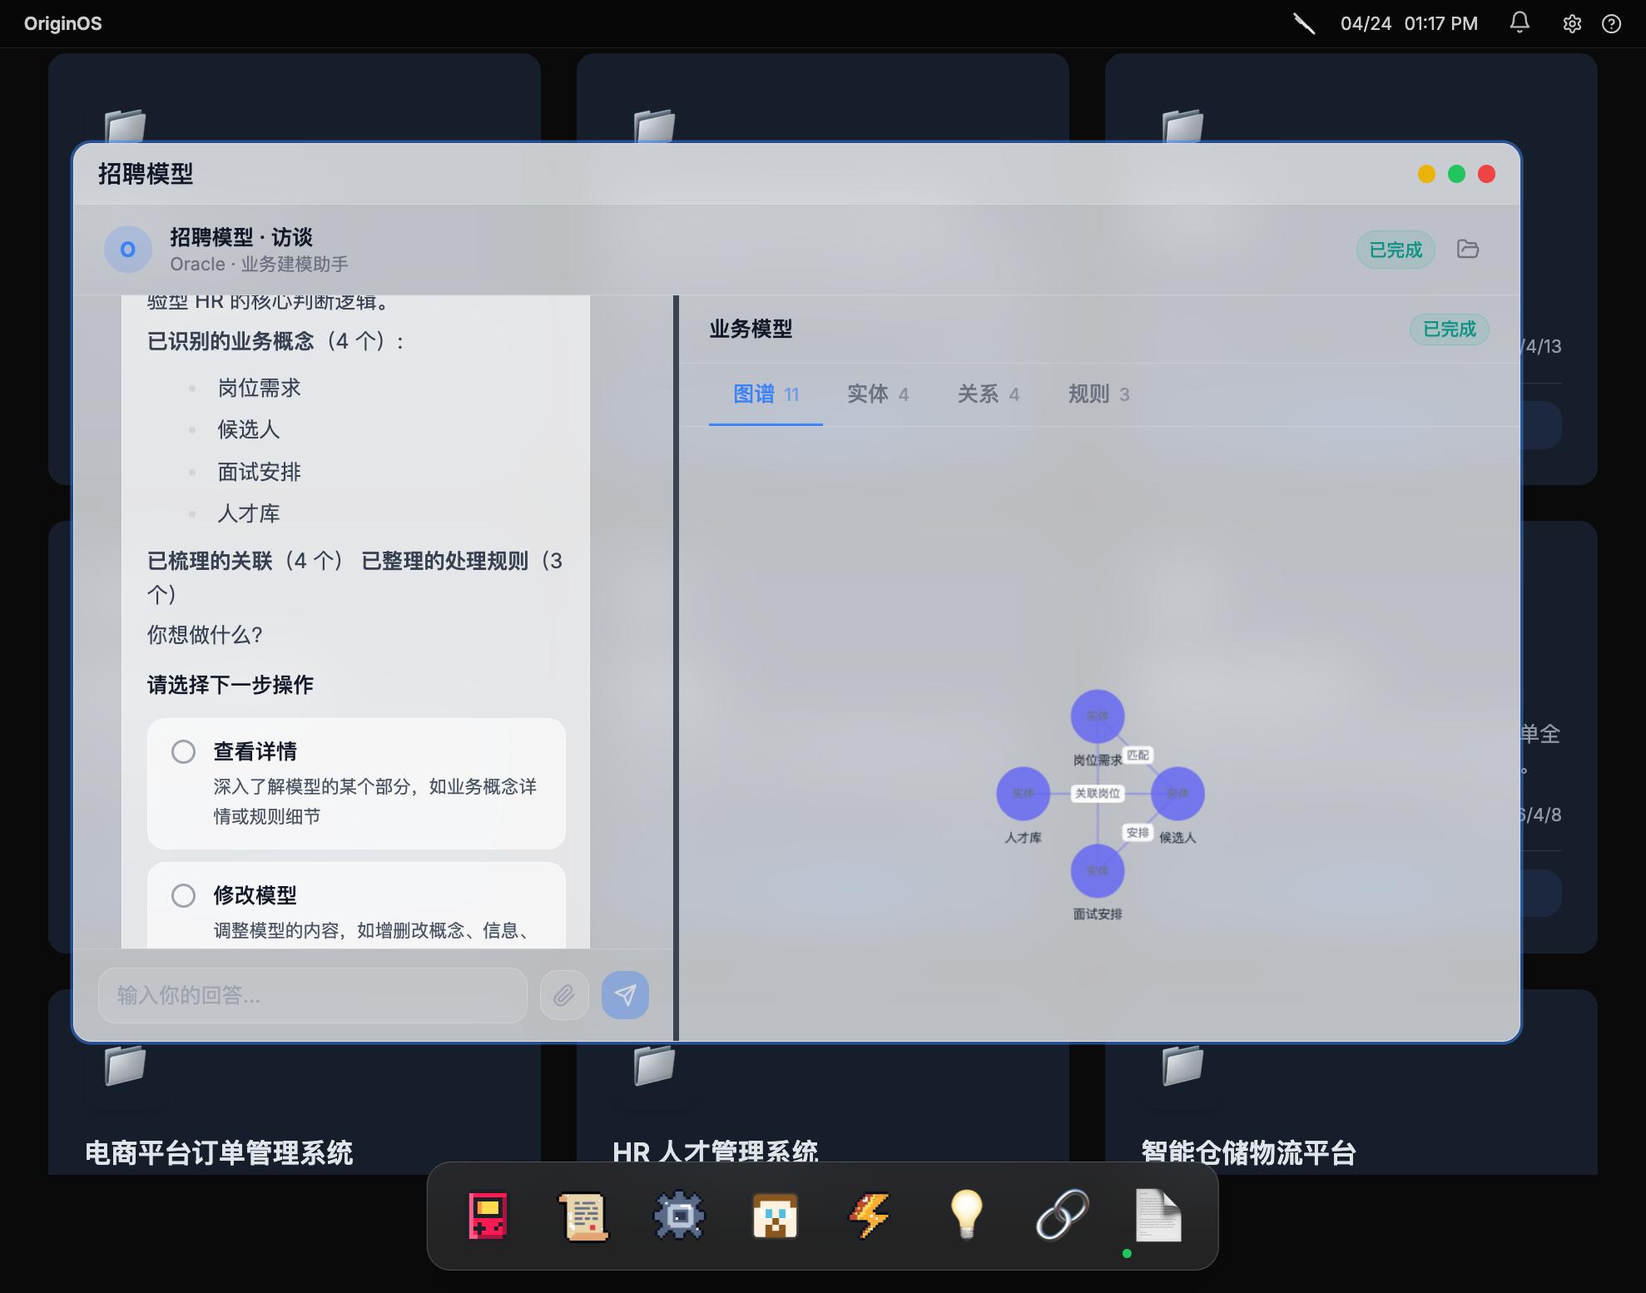The height and width of the screenshot is (1293, 1646).
Task: Open the chain link dock icon
Action: tap(1062, 1216)
